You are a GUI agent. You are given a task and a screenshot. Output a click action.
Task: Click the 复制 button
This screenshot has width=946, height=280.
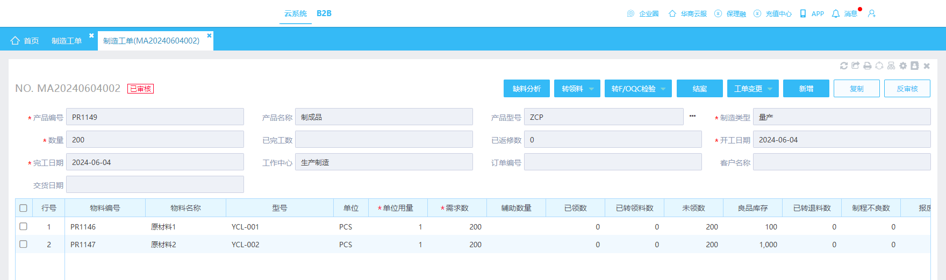pos(857,89)
